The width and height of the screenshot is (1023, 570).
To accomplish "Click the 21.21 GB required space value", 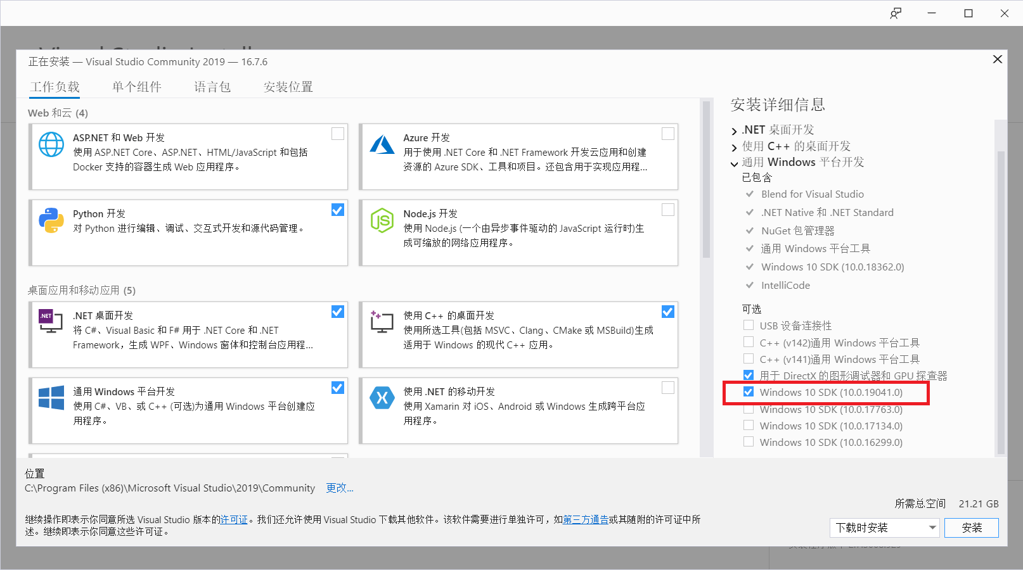I will click(979, 503).
